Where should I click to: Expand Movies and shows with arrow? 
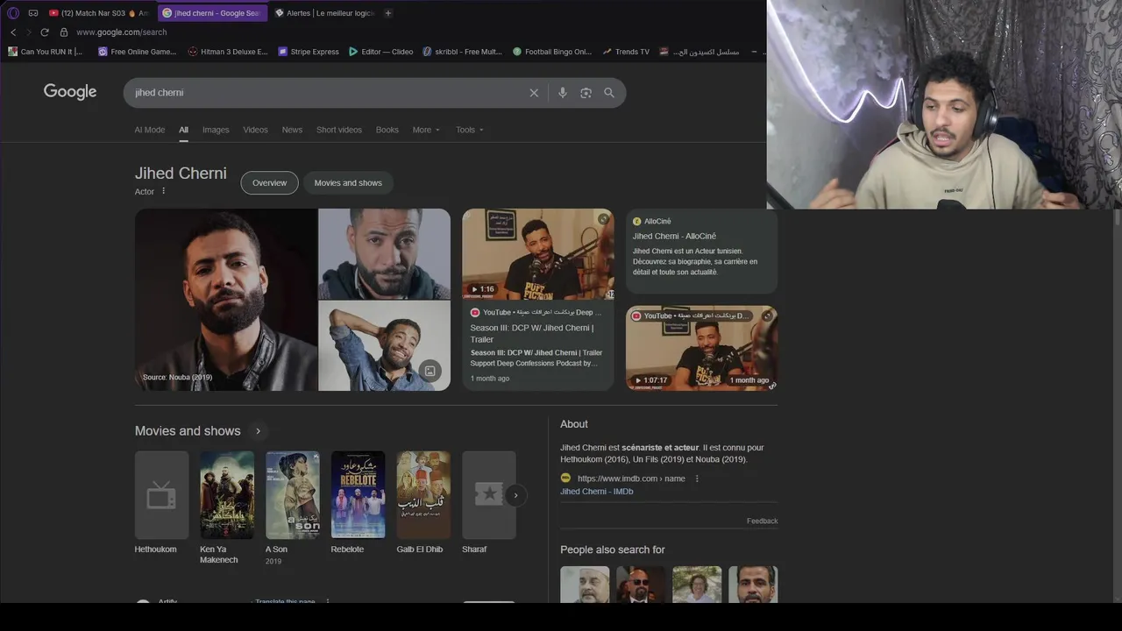(x=258, y=431)
